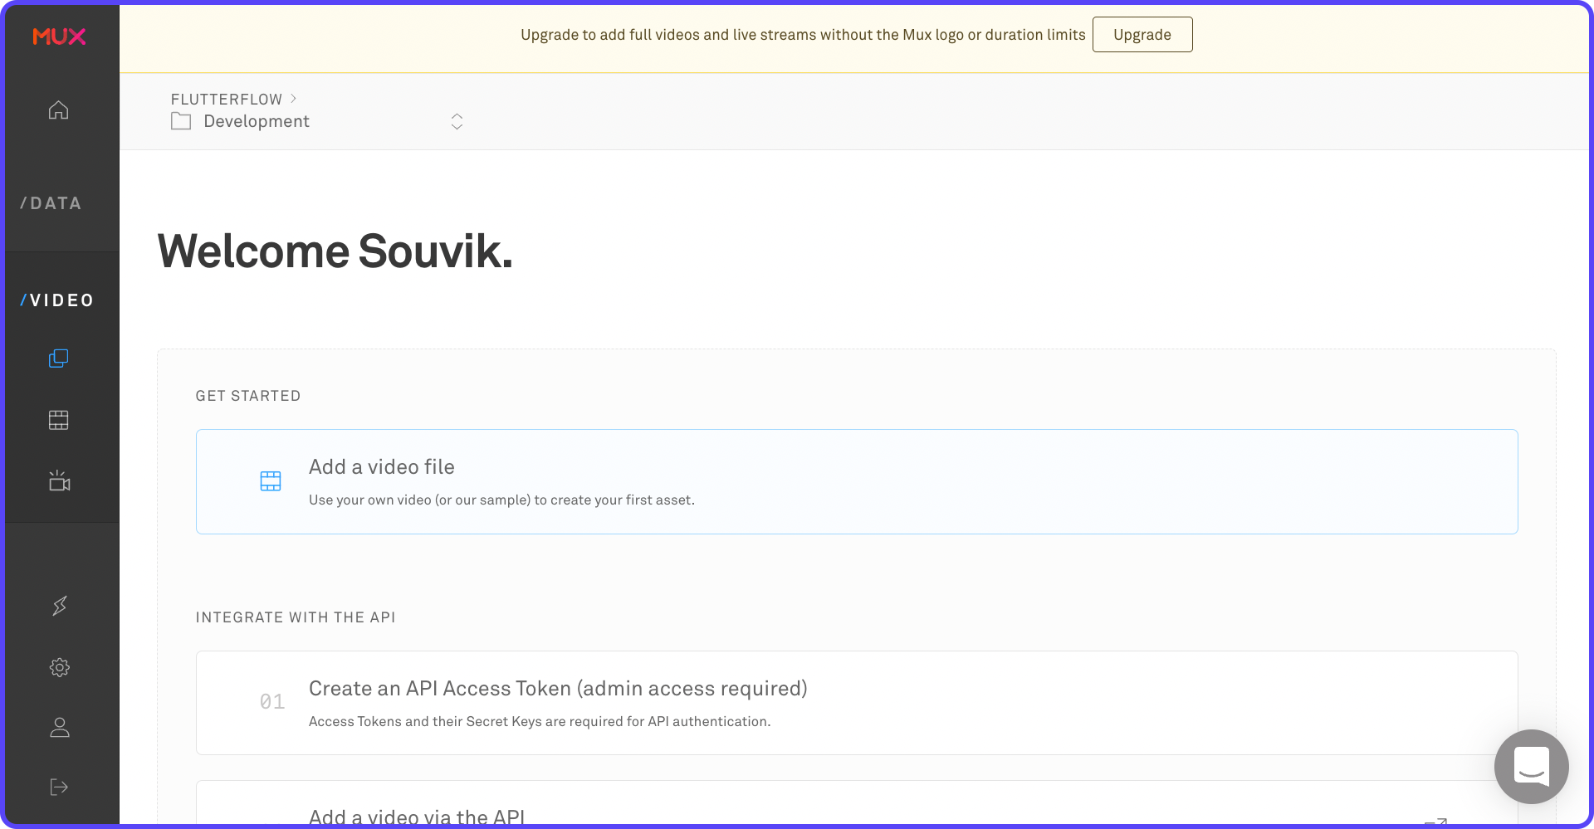Click the video file icon in Get Started card
Screen dimensions: 1594x829
tap(271, 480)
